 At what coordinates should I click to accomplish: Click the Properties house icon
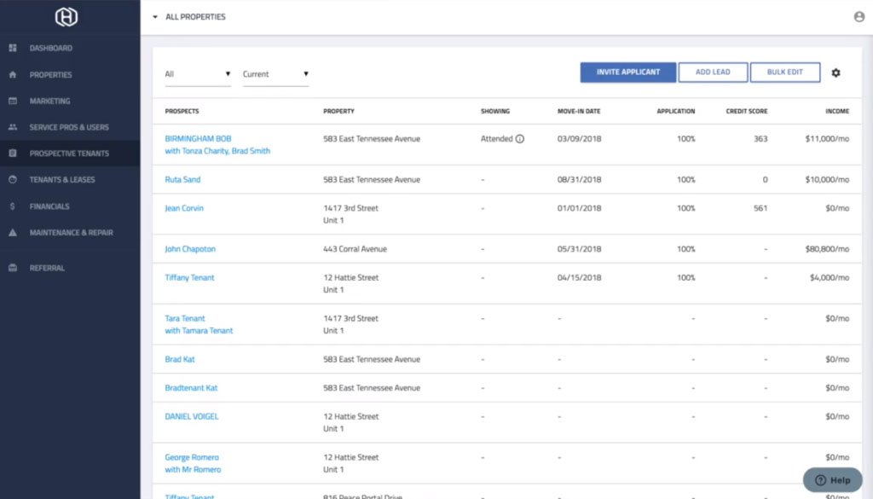pyautogui.click(x=13, y=75)
